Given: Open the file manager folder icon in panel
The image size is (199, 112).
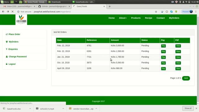Looking at the screenshot, I should point(21,2).
